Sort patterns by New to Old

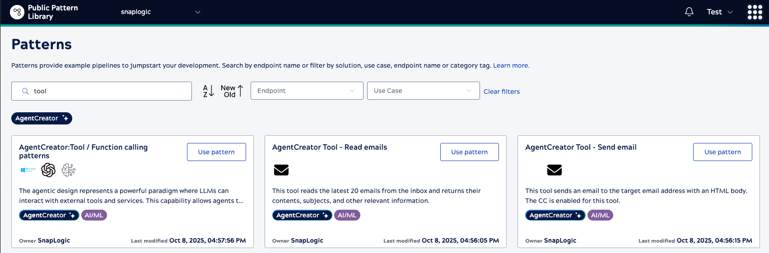pyautogui.click(x=232, y=91)
